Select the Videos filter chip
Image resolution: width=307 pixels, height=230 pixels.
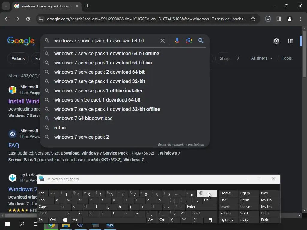18,58
